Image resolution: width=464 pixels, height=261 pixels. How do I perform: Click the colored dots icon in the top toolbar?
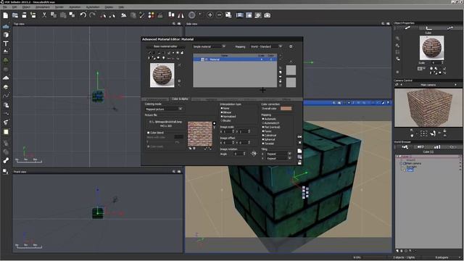152,15
